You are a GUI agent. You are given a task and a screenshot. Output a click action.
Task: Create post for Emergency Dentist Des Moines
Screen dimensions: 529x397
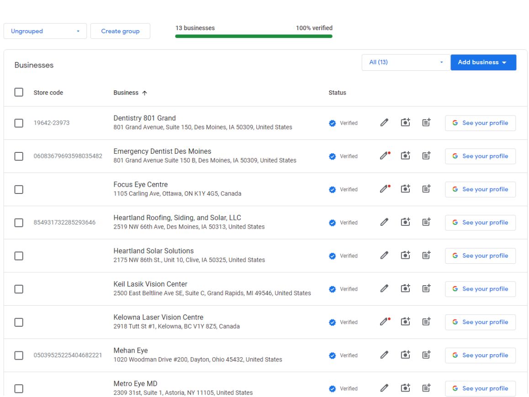426,155
